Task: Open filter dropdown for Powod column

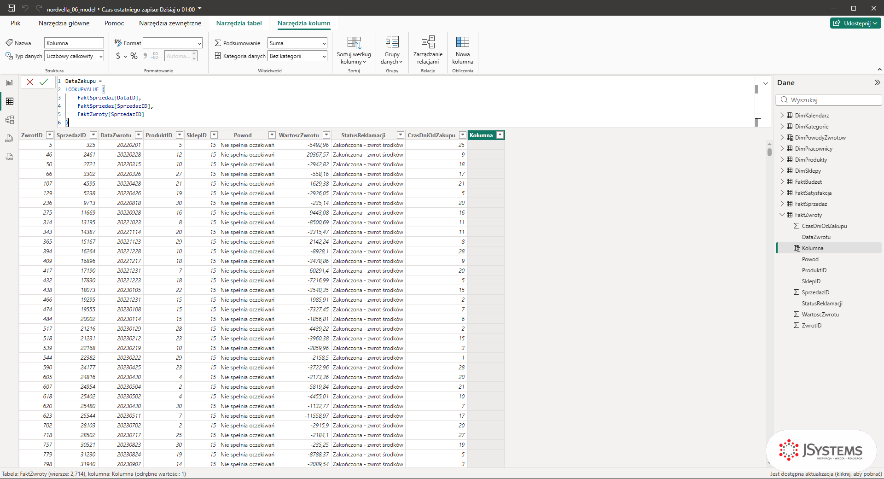Action: 272,135
